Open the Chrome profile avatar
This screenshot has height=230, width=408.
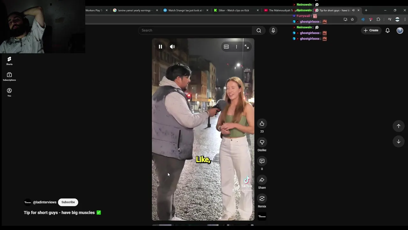[x=397, y=19]
